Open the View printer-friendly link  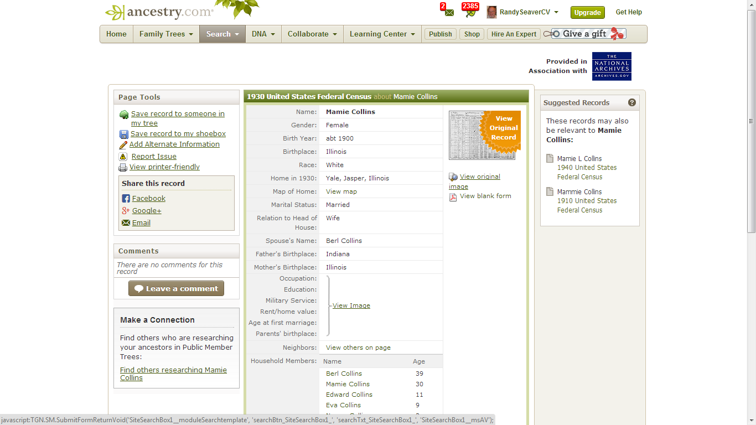click(164, 167)
